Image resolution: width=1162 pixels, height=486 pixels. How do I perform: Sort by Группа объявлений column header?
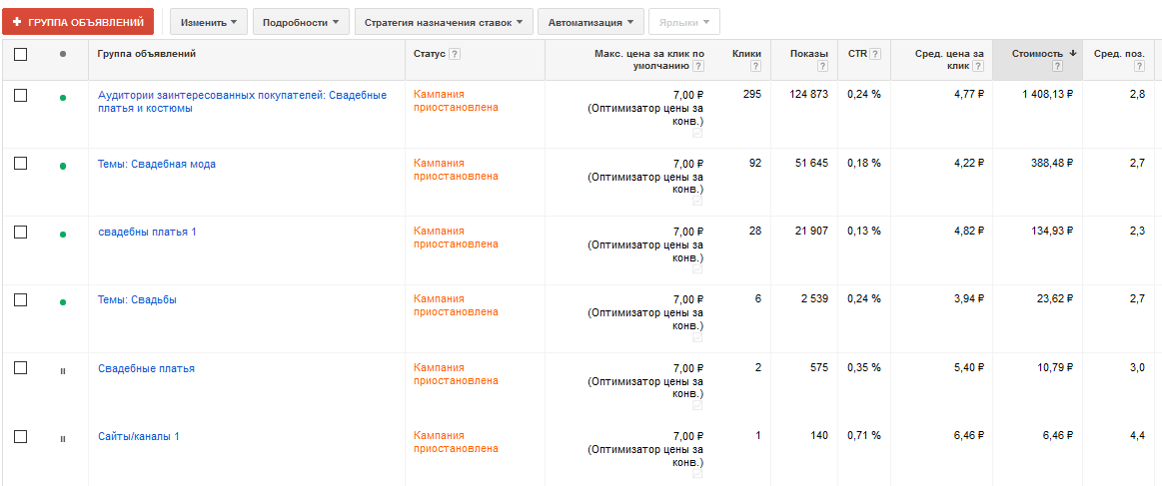[147, 53]
